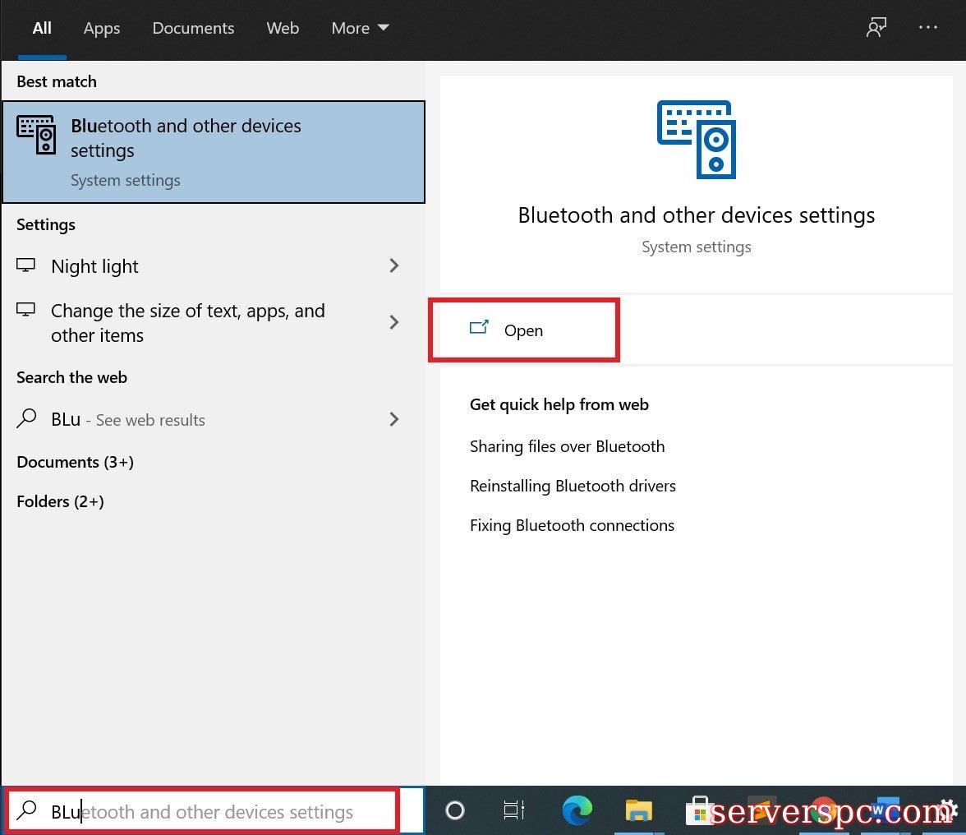The image size is (966, 835).
Task: Expand Night light result arrow
Action: coord(394,266)
